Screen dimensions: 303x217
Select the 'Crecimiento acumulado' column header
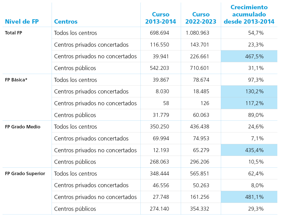click(249, 14)
